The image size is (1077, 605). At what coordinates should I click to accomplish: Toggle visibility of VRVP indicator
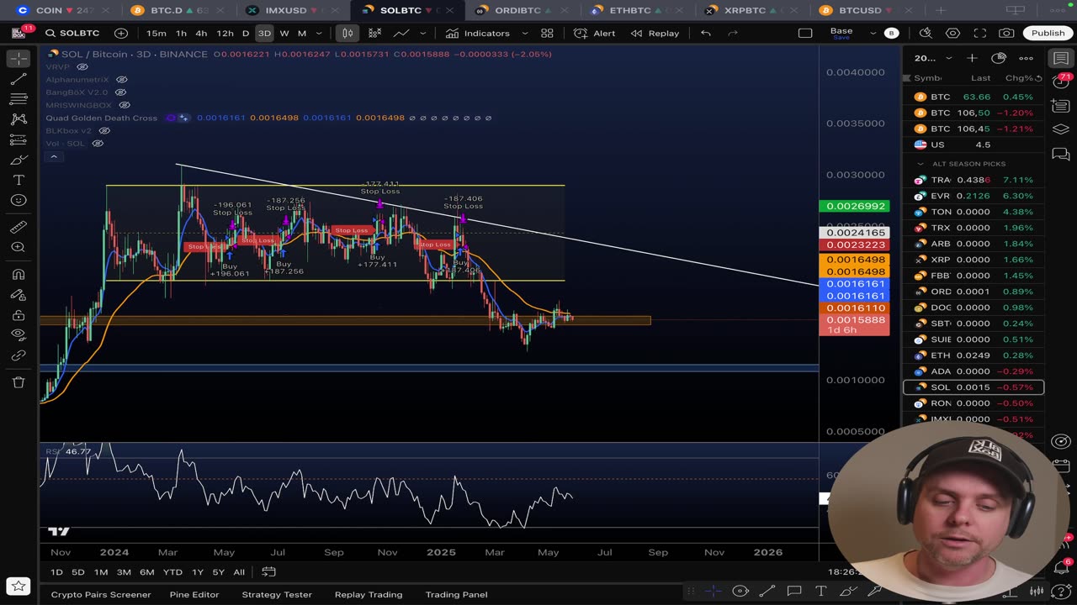pyautogui.click(x=82, y=66)
